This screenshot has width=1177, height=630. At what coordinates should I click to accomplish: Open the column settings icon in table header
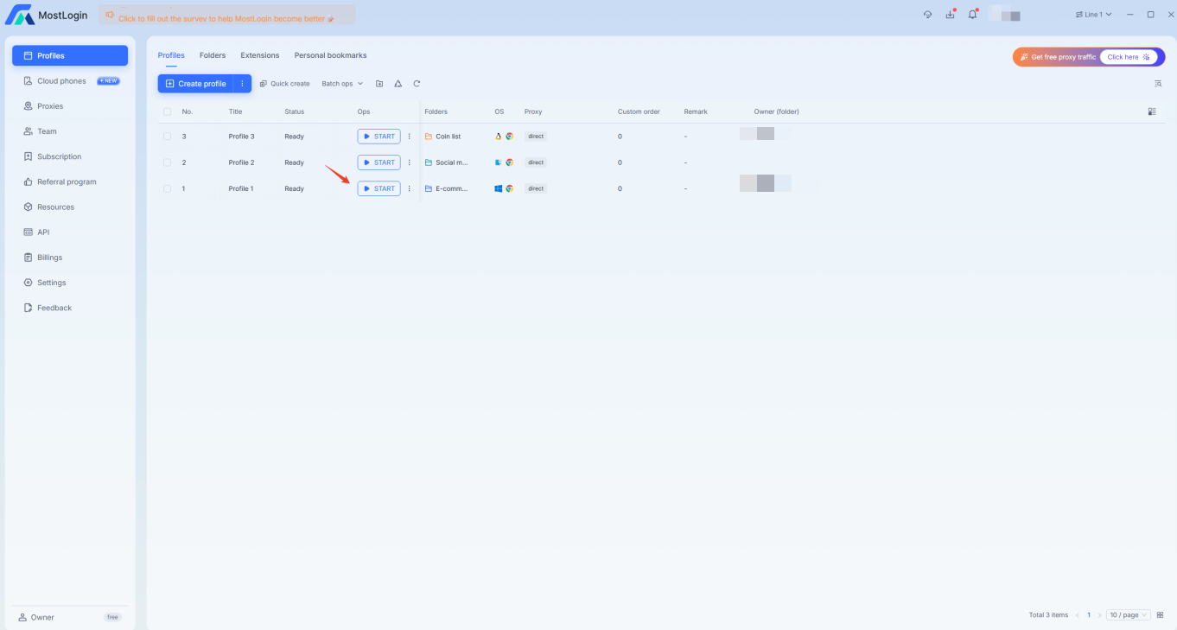pyautogui.click(x=1152, y=111)
